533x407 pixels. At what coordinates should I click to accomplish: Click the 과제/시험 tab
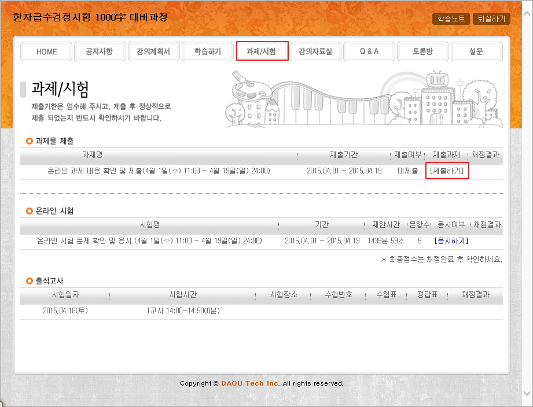[x=262, y=51]
